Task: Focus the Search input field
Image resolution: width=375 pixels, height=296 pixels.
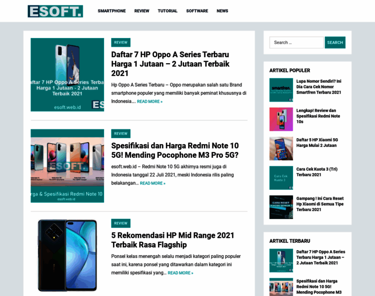Action: 297,42
